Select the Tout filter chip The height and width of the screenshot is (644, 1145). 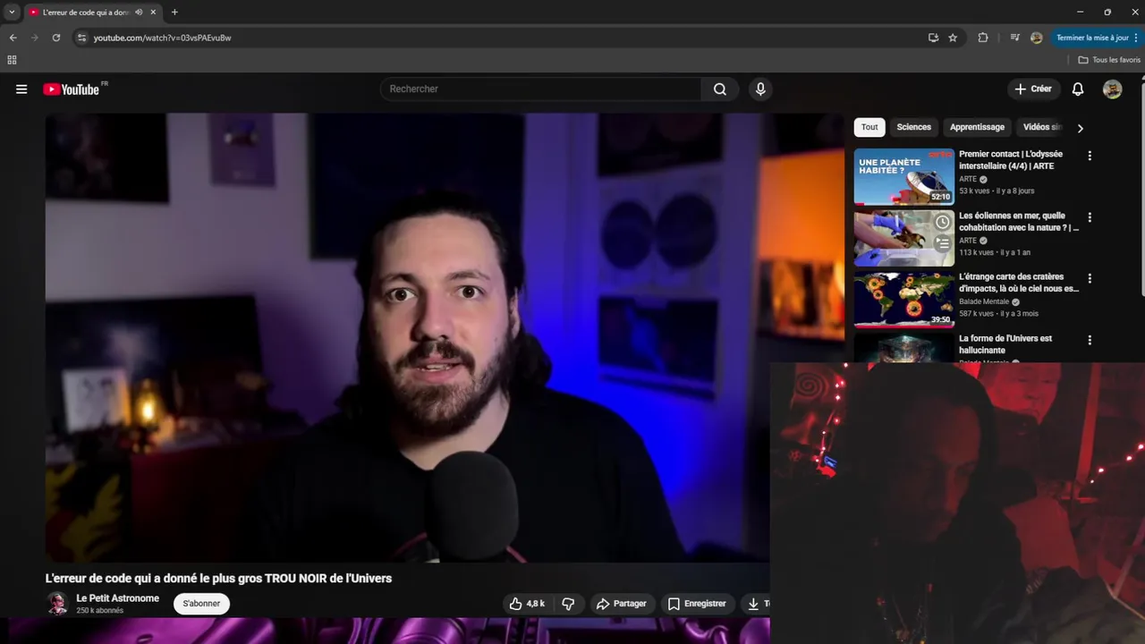[869, 127]
